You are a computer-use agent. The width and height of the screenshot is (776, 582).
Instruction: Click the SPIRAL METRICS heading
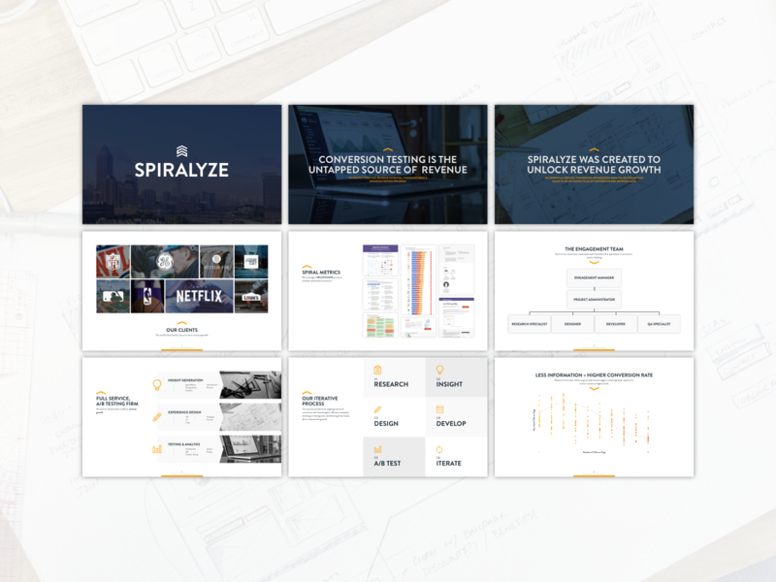(x=321, y=273)
